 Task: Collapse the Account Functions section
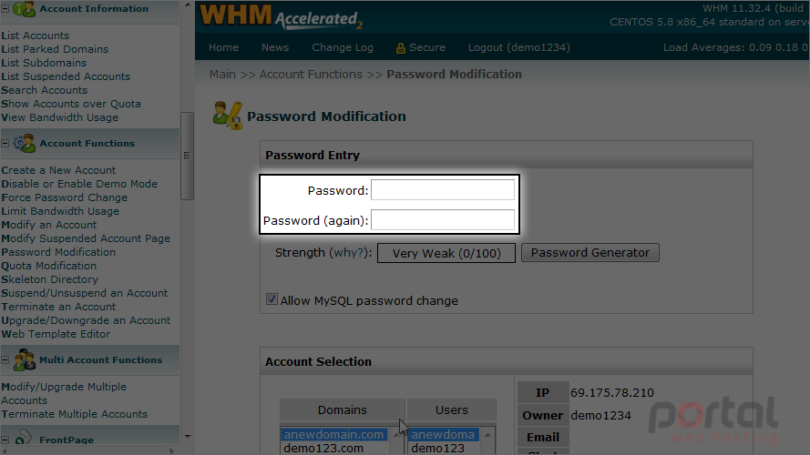(5, 143)
